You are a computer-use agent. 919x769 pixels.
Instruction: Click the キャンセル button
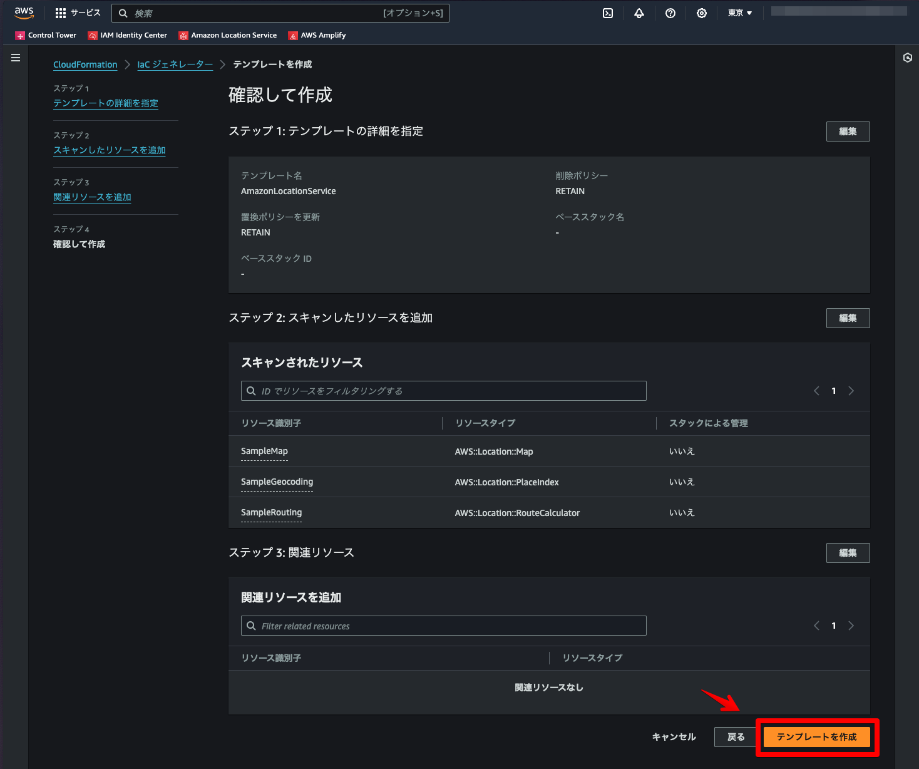(674, 737)
